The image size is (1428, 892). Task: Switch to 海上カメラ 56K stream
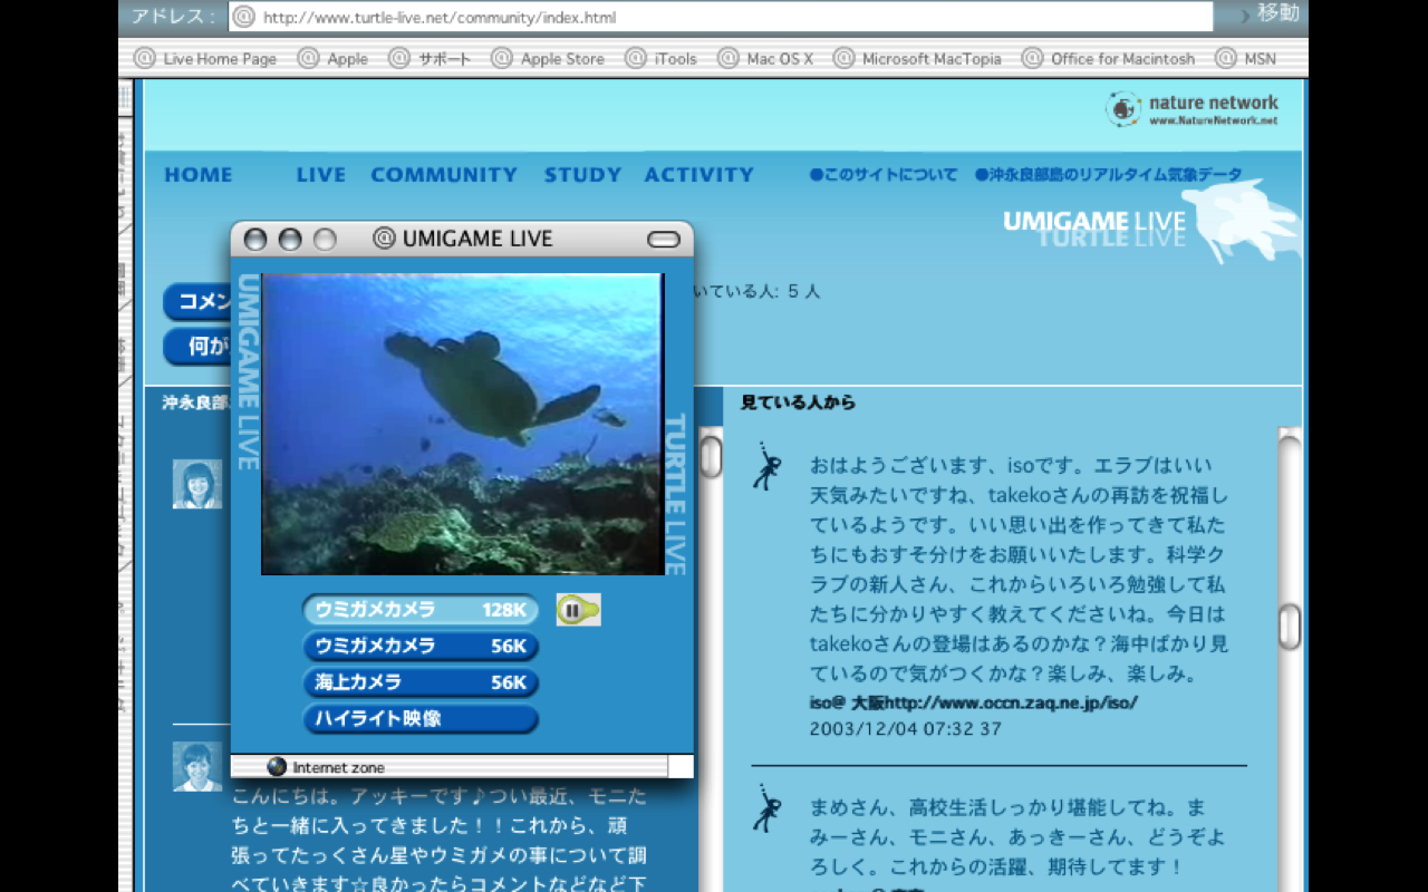[x=420, y=682]
